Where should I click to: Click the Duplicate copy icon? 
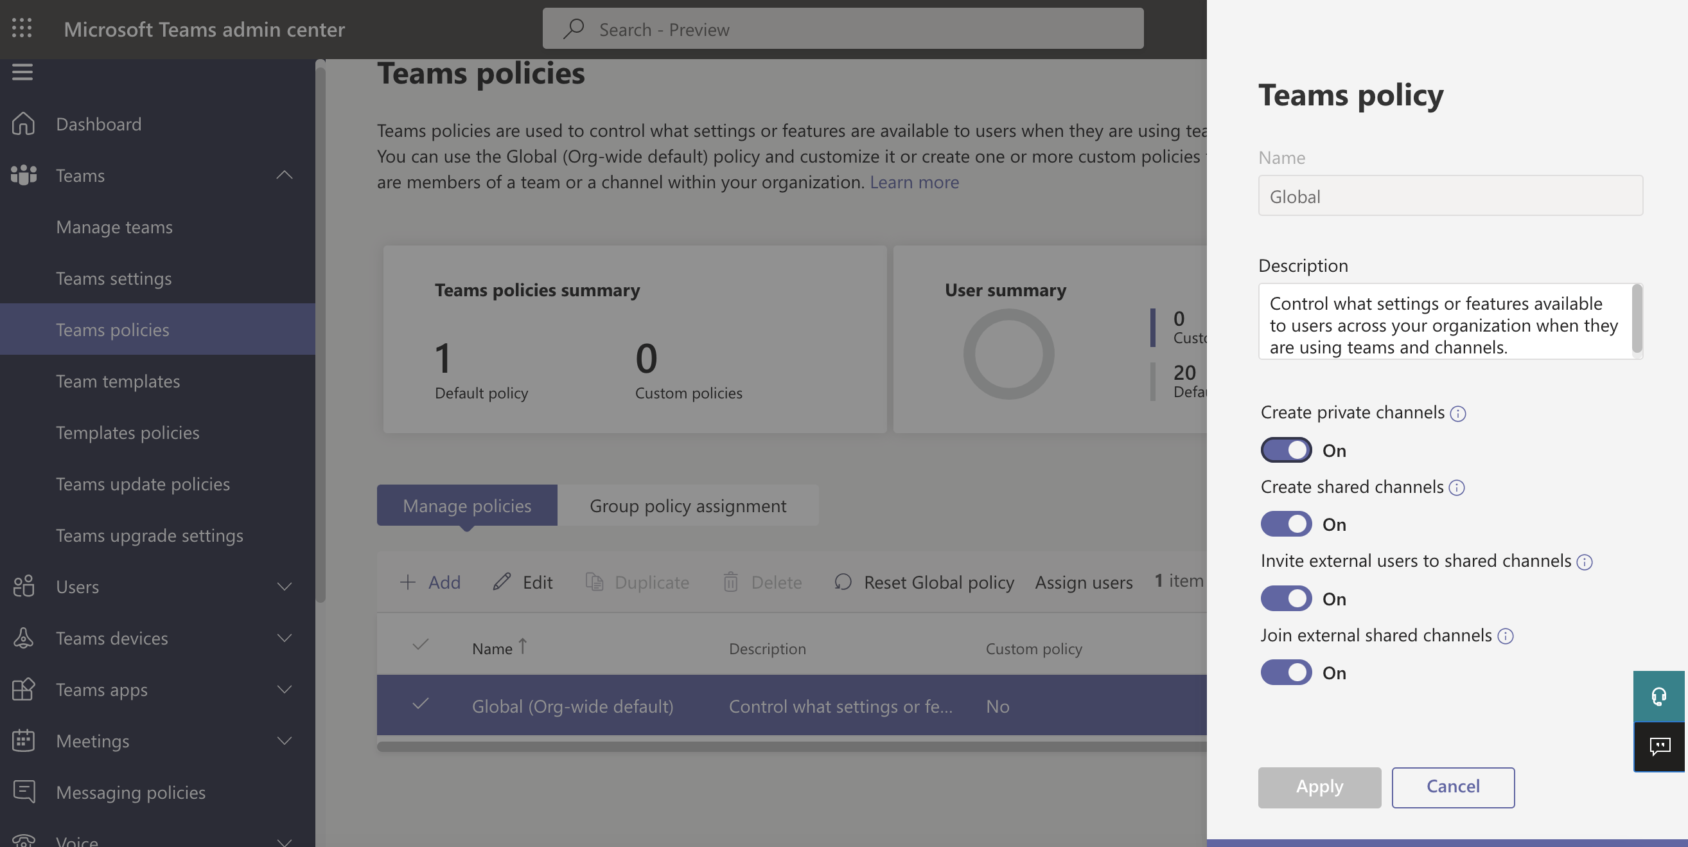pyautogui.click(x=594, y=582)
